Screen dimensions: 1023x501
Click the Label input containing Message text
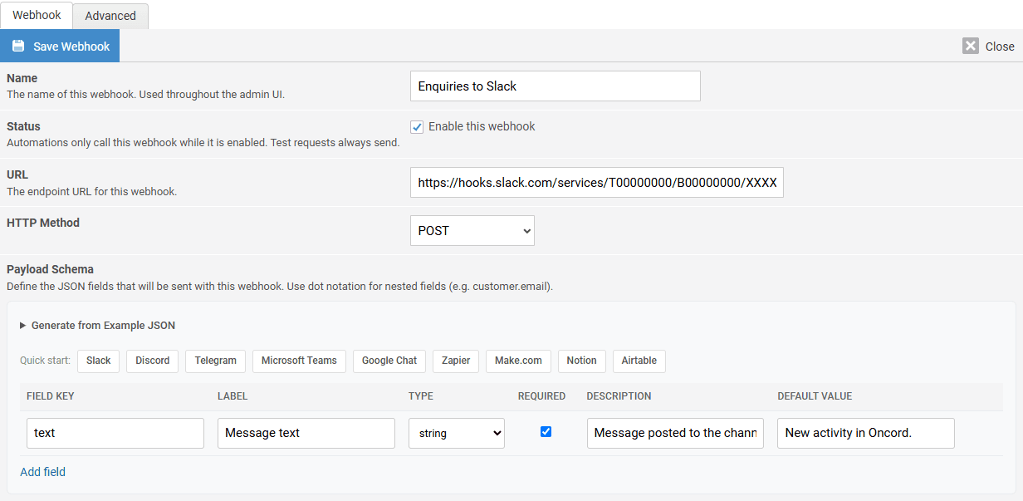[x=306, y=433]
